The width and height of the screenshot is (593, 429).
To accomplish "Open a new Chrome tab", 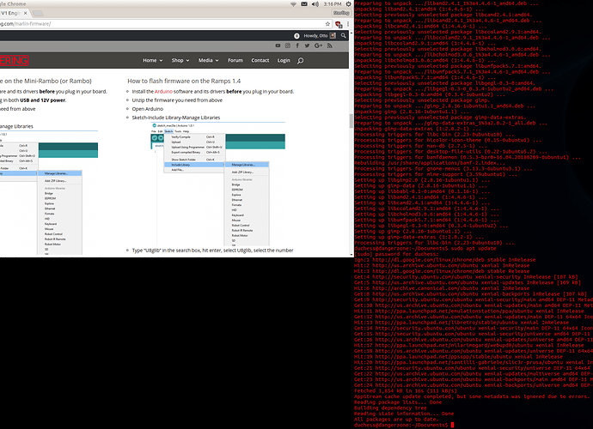I will click(38, 13).
